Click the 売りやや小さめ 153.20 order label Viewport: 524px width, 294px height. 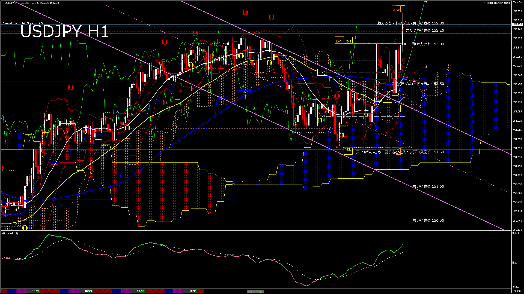point(425,30)
